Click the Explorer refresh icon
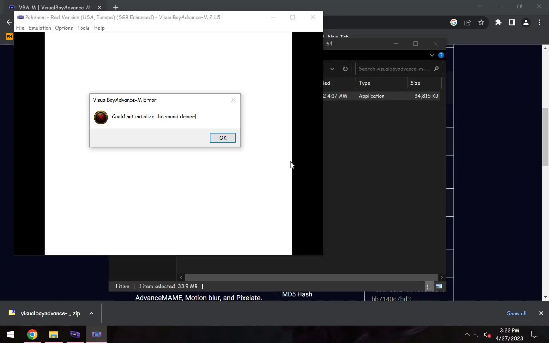 pyautogui.click(x=345, y=69)
